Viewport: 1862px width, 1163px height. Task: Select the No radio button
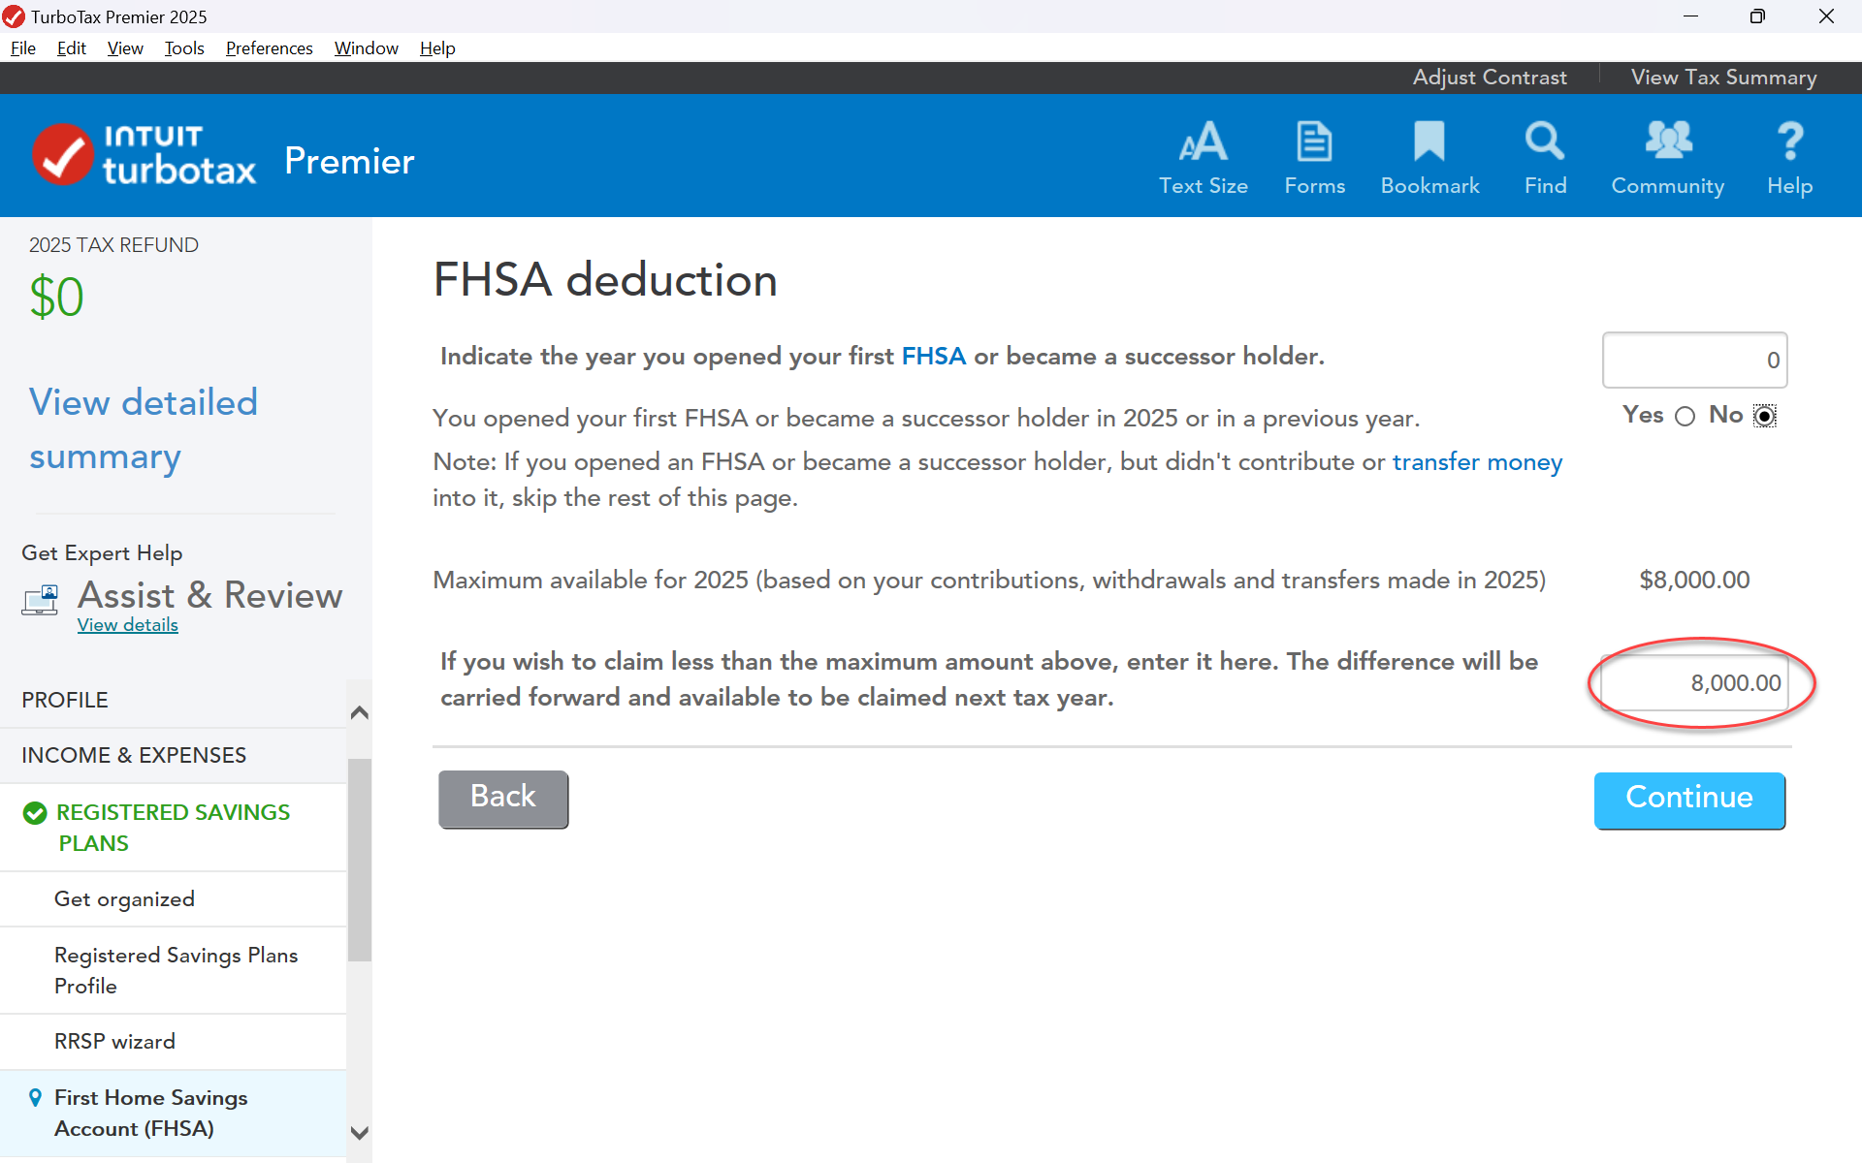click(x=1765, y=417)
